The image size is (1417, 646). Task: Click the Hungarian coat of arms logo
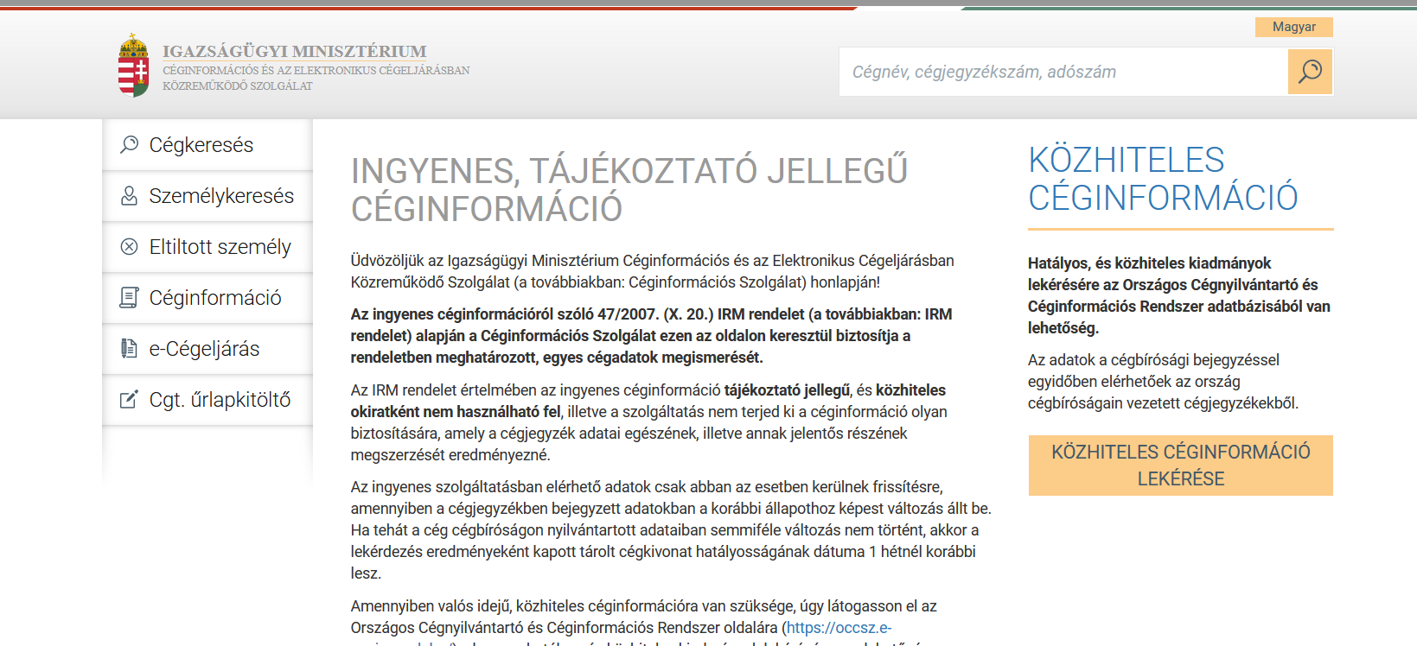tap(133, 66)
